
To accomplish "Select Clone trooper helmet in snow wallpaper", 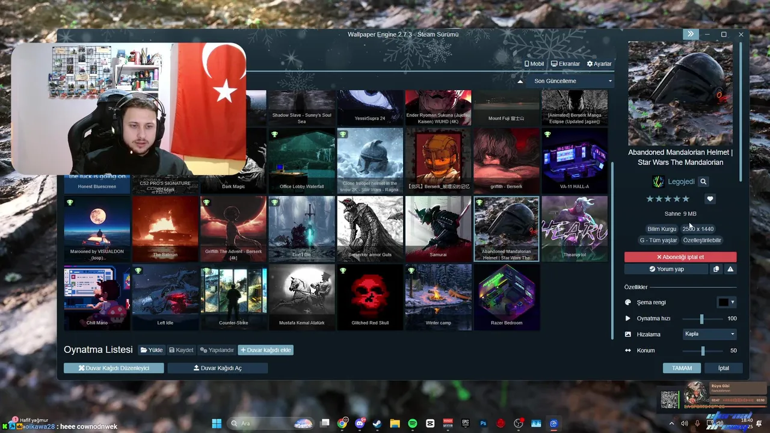I will point(370,161).
